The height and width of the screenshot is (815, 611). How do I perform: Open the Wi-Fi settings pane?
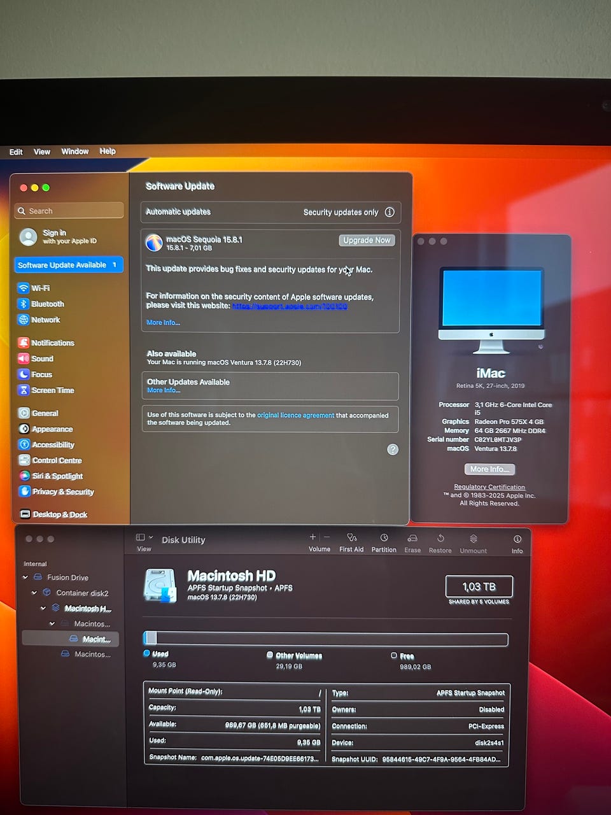[34, 288]
